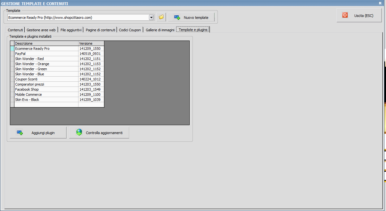Click the highlighted row selector of first row
This screenshot has width=386, height=211.
(x=12, y=49)
